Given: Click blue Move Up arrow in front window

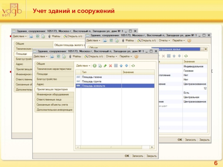Looking at the screenshot, I should point(121,66).
